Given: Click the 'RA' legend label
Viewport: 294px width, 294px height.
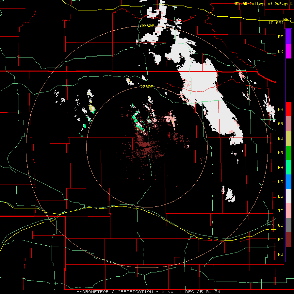Looking at the screenshot, I should [280, 168].
